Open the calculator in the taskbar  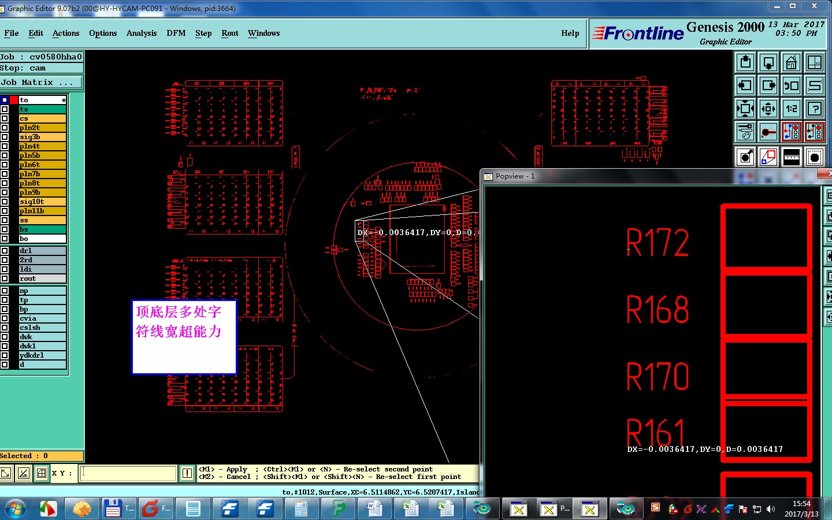(301, 508)
